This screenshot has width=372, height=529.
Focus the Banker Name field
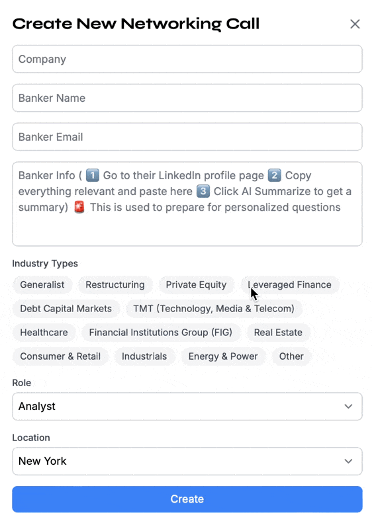(x=187, y=98)
